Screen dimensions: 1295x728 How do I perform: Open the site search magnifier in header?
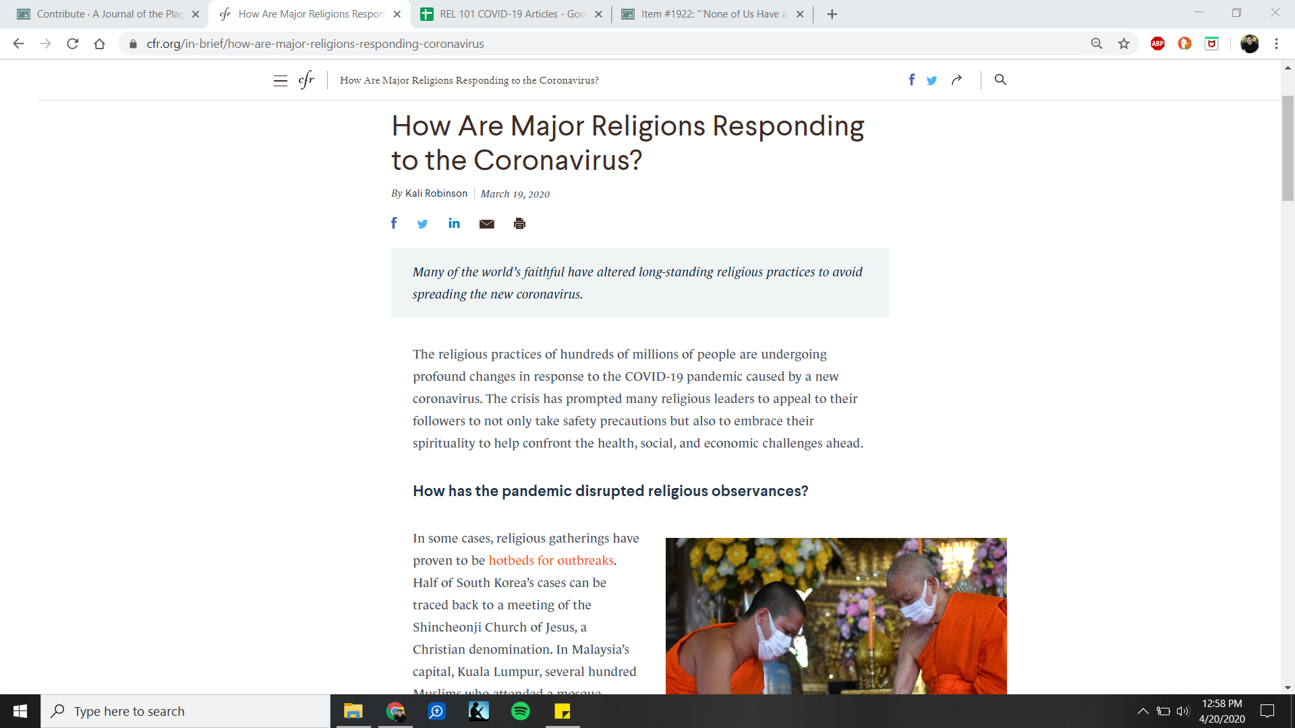click(x=1000, y=80)
